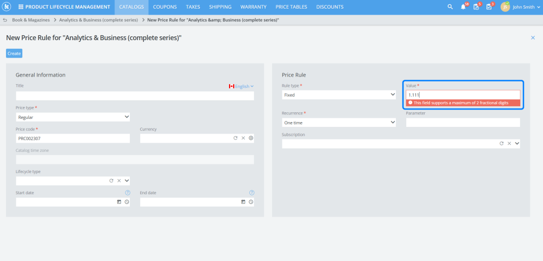Image resolution: width=543 pixels, height=261 pixels.
Task: Switch to the Coupons tab
Action: (x=165, y=7)
